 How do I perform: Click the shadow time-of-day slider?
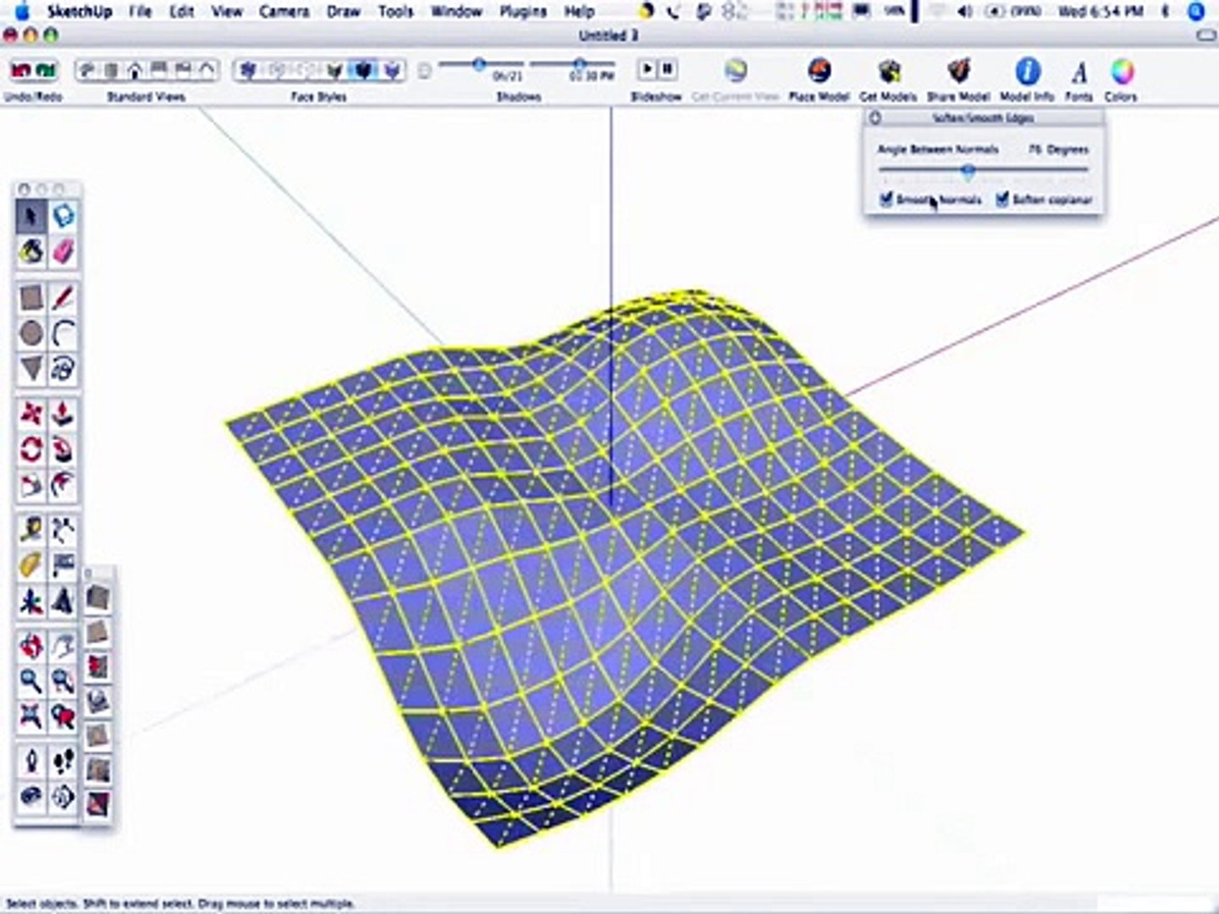pos(574,64)
